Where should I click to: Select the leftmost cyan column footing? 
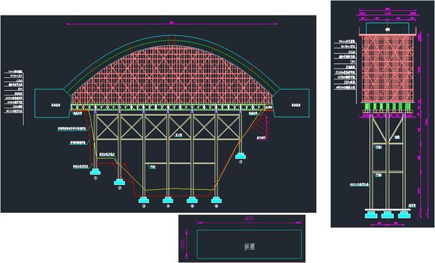click(95, 171)
